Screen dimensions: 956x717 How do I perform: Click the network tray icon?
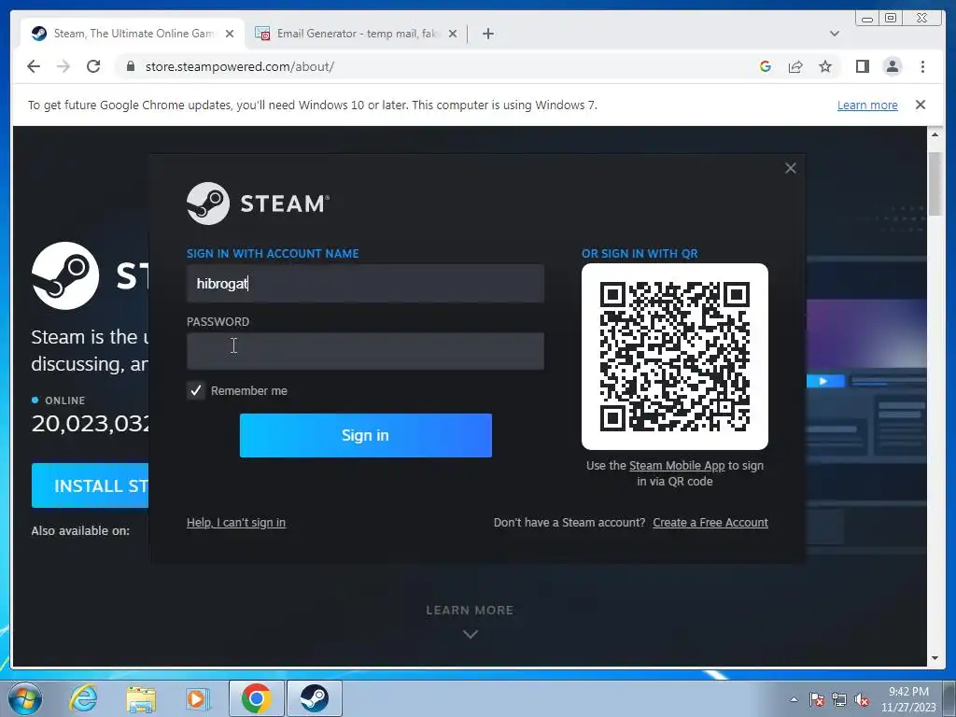tap(839, 700)
